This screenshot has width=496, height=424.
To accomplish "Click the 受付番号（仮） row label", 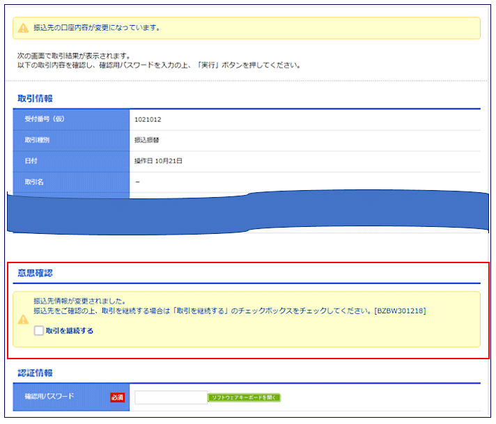I will 45,119.
